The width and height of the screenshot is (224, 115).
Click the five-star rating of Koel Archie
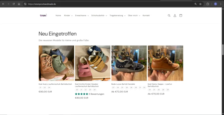tap(82, 94)
